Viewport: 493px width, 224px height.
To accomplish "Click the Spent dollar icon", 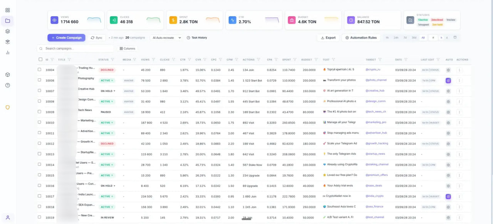I will [x=173, y=20].
